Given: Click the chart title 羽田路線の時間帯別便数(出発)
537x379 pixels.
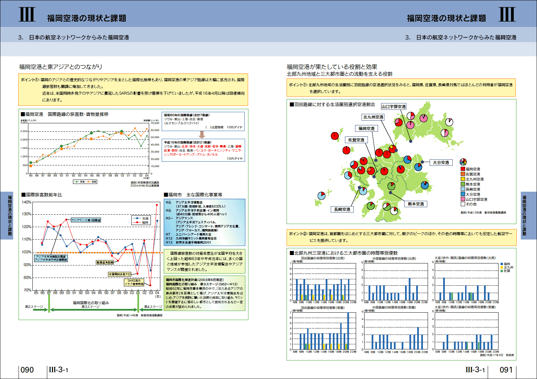Looking at the screenshot, I should (323, 258).
